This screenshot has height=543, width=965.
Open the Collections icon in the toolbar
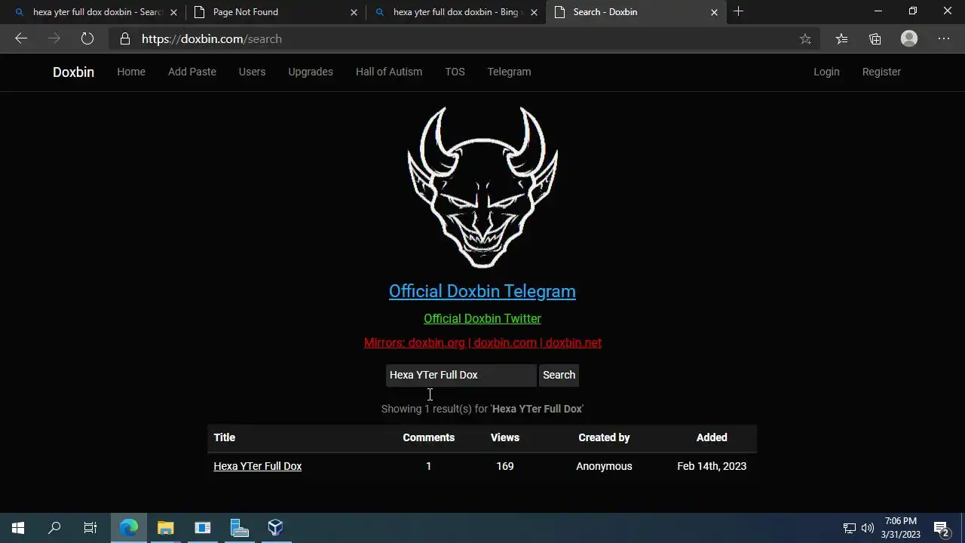click(875, 38)
